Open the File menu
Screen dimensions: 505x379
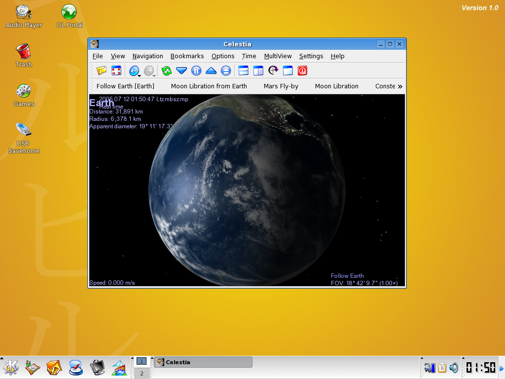[x=98, y=56]
